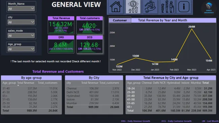Open the sales hand-with-chart icon
The height and width of the screenshot is (123, 219).
click(150, 7)
